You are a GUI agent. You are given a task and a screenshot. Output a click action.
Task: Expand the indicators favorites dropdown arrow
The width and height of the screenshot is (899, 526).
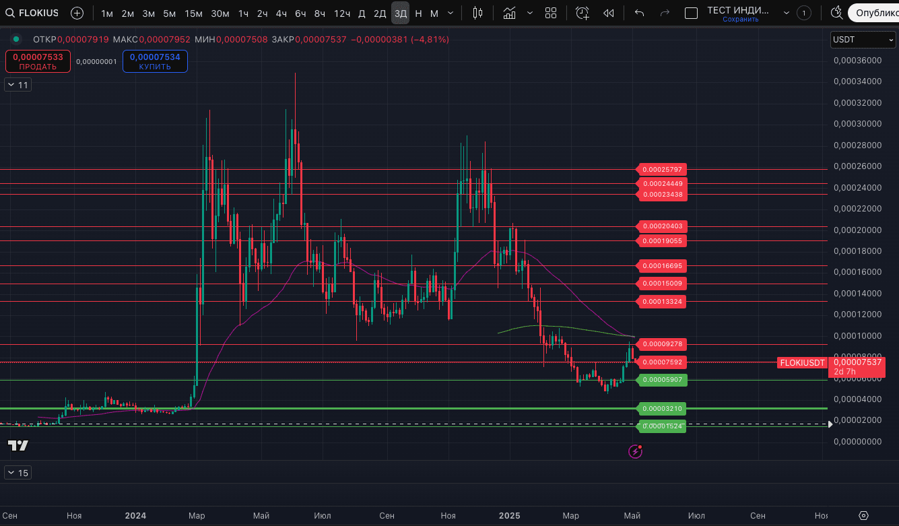point(530,13)
